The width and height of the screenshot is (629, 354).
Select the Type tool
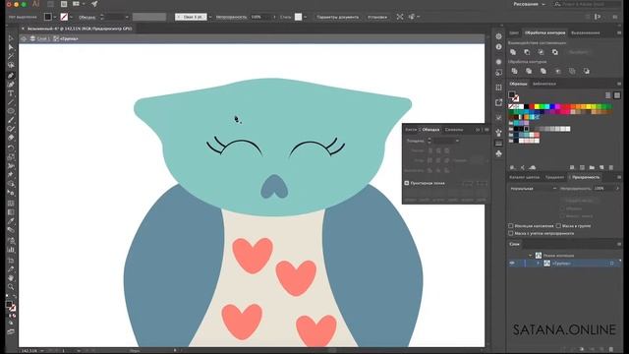pos(11,93)
